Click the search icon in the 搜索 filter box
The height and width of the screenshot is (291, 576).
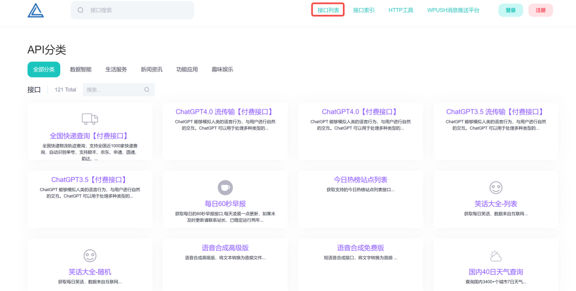(147, 89)
